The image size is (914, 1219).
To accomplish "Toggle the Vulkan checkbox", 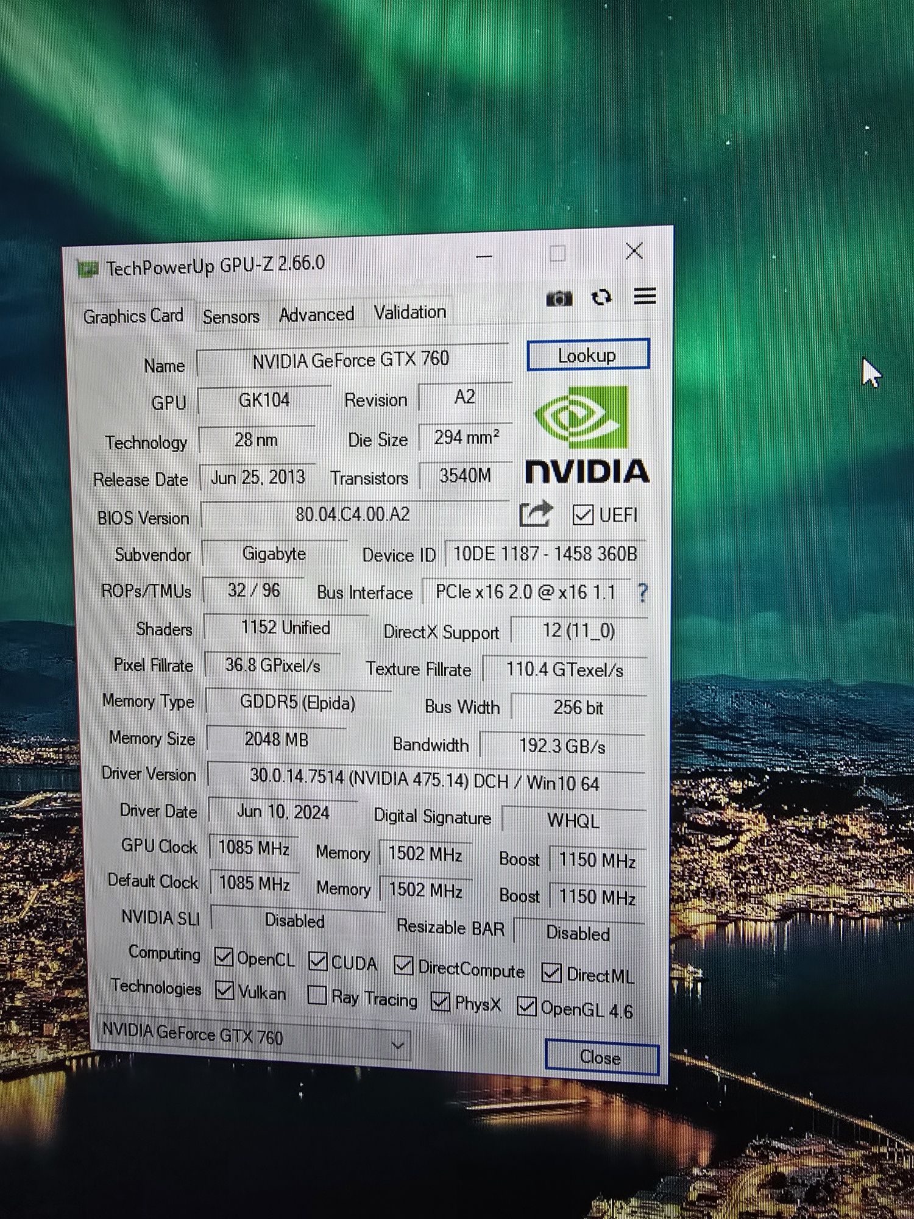I will pos(224,990).
